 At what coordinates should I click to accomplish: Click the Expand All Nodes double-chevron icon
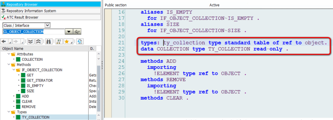click(x=30, y=41)
